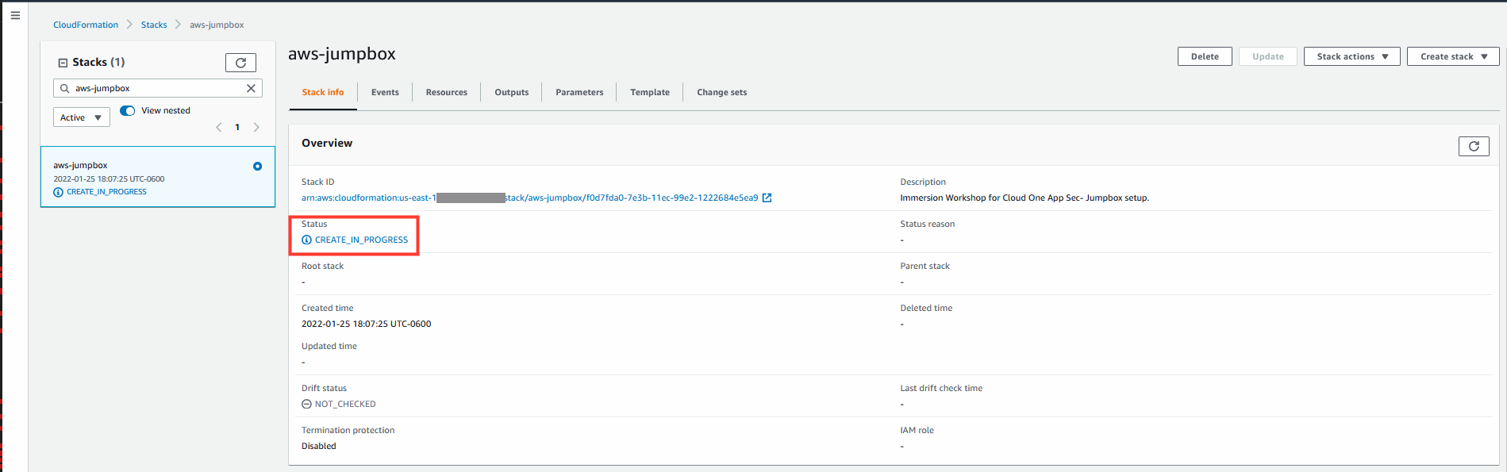The height and width of the screenshot is (472, 1507).
Task: Show the Change sets tab
Action: click(722, 92)
